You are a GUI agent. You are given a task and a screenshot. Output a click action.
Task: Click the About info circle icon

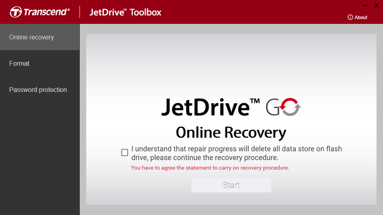[350, 17]
